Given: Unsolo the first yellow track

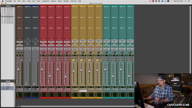Looking at the screenshot, I should pos(73,60).
